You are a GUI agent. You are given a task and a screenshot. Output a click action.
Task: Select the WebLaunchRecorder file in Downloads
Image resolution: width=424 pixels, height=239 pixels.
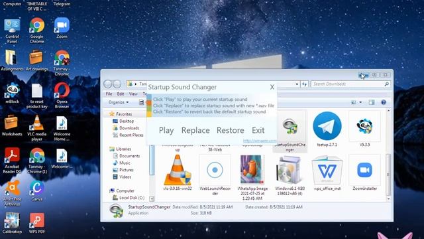[215, 175]
